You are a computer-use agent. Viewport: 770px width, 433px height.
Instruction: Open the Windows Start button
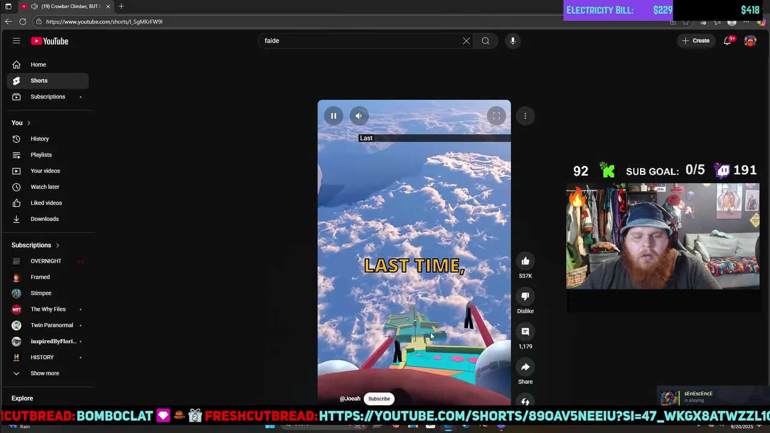[270, 426]
